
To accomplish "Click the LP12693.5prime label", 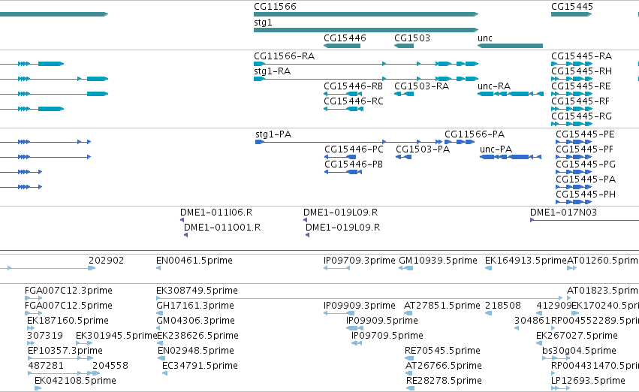I will pyautogui.click(x=588, y=381).
